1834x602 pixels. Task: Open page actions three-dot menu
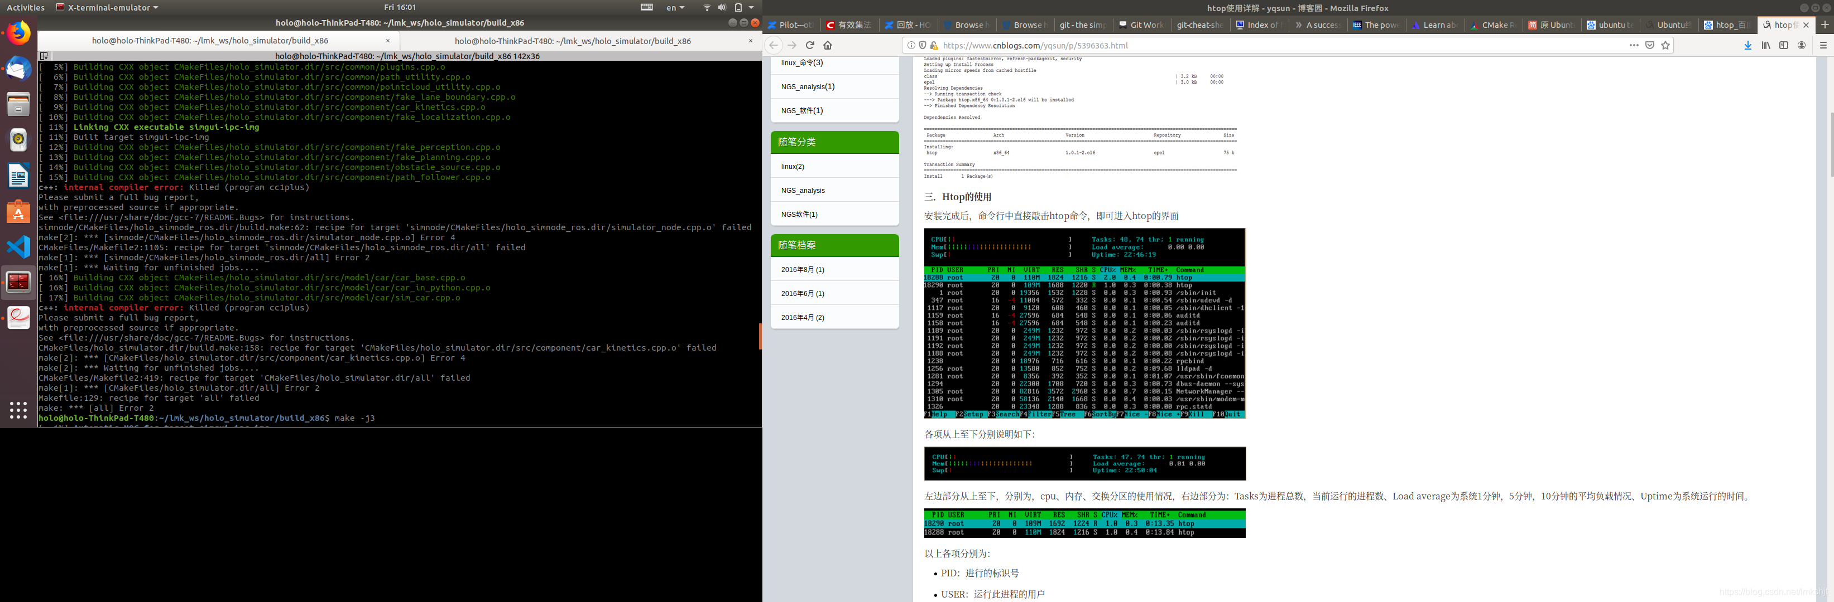(1634, 45)
